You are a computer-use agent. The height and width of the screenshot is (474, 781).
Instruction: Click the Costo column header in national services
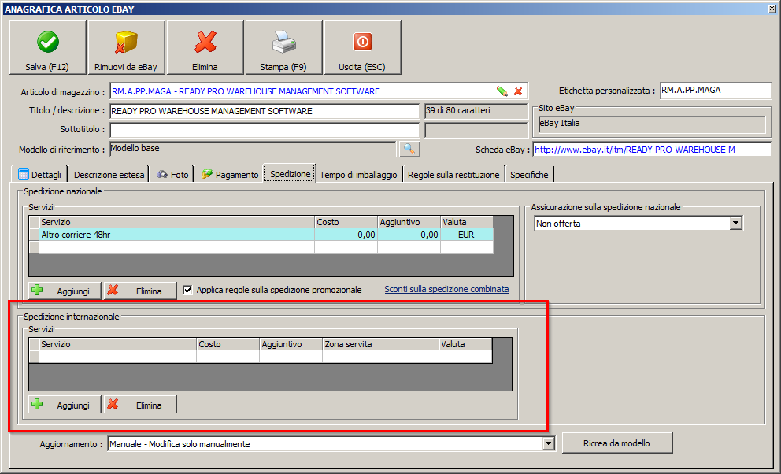coord(346,222)
